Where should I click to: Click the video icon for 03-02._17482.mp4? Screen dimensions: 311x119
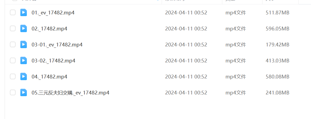24,61
